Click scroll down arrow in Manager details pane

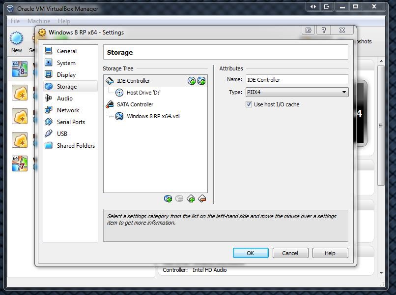pos(381,273)
